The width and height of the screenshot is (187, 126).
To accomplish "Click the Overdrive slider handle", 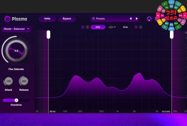I will pyautogui.click(x=16, y=100).
